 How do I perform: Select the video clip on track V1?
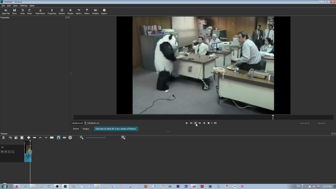pos(28,153)
